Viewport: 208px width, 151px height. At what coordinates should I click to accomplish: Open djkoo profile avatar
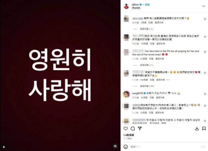coord(126,6)
